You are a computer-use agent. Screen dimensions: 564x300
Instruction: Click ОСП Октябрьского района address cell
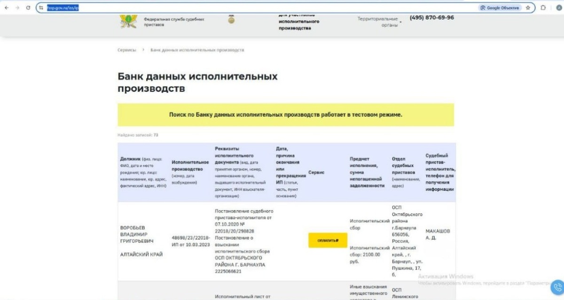click(407, 241)
